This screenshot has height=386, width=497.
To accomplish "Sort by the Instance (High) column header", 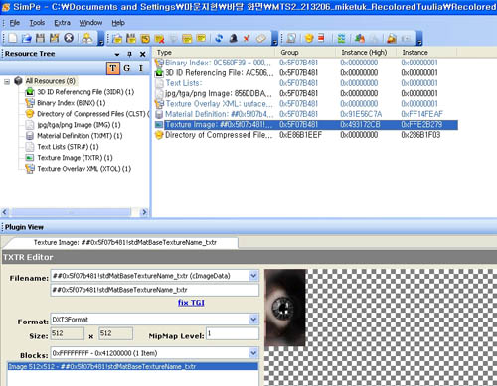I will [x=366, y=52].
